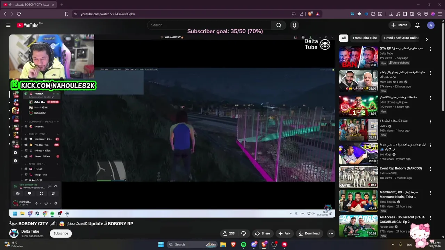Open Discord from the taskbar

[254, 244]
